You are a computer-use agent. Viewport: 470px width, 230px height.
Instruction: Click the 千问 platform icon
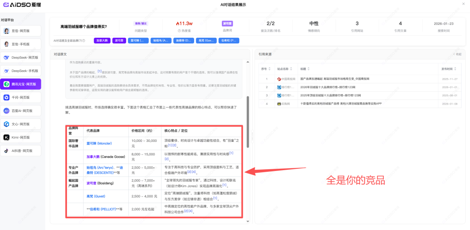point(7,97)
